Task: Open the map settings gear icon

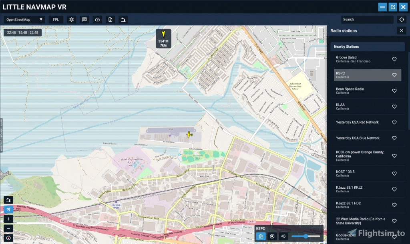Action: tap(71, 19)
